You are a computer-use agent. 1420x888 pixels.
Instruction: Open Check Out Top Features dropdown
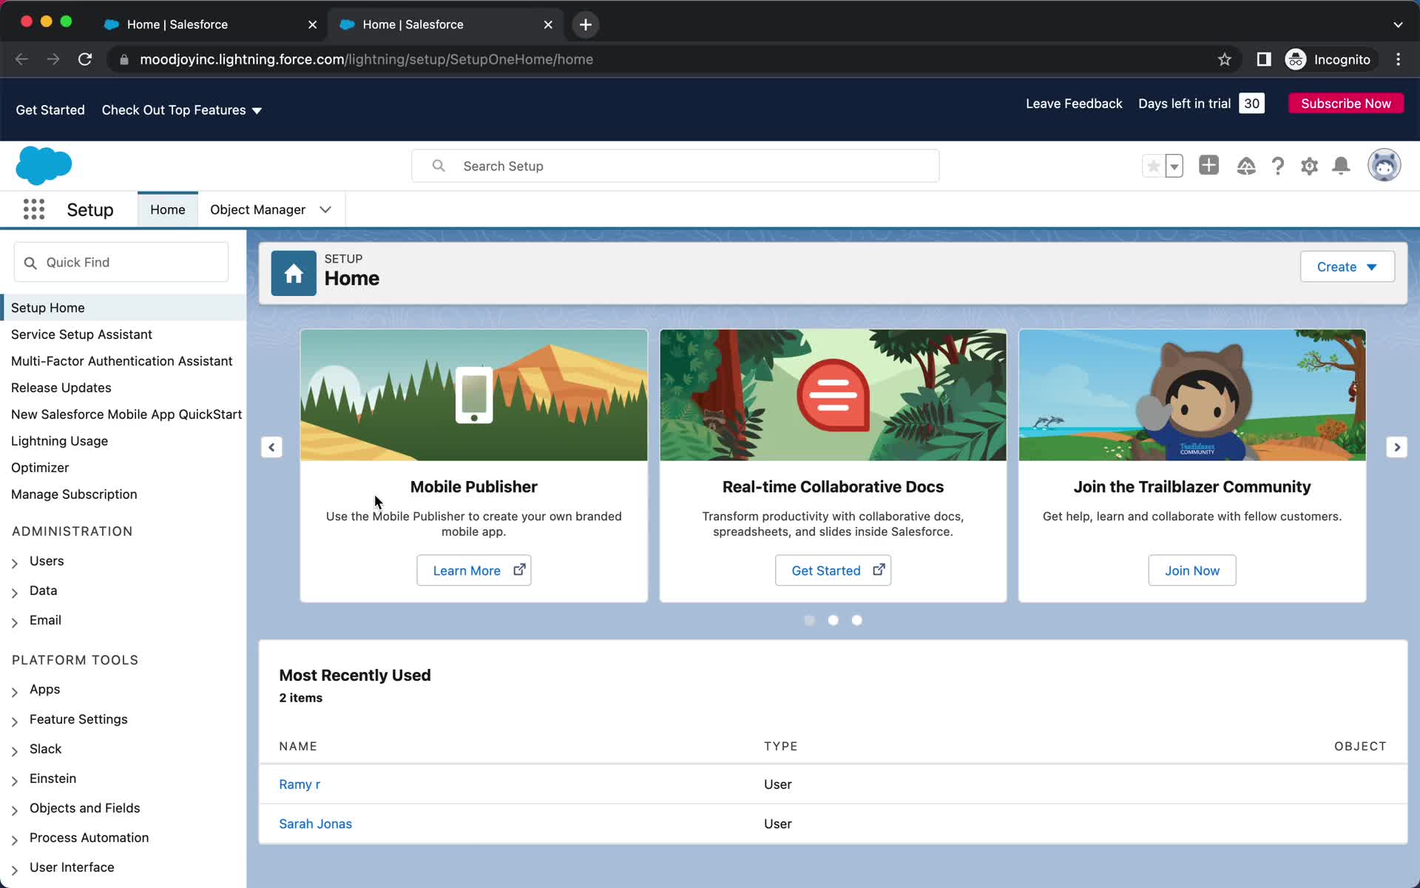(x=182, y=110)
